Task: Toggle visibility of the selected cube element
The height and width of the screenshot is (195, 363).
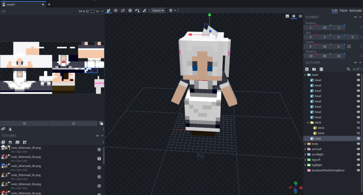Action: click(358, 138)
